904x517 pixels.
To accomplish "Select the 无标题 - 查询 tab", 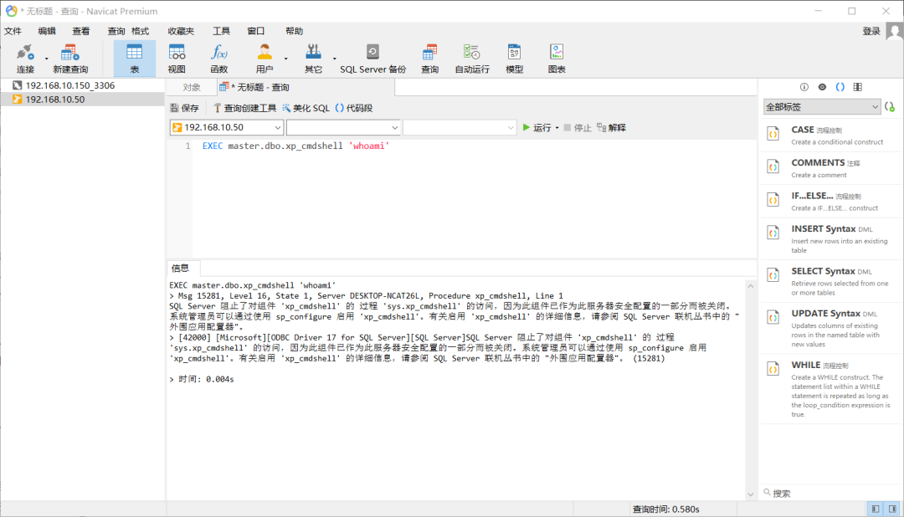I will click(306, 88).
